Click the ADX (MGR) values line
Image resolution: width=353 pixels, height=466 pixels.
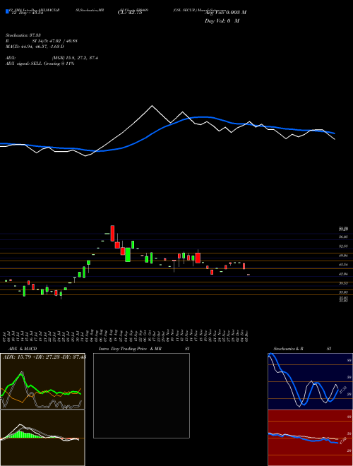coord(52,58)
